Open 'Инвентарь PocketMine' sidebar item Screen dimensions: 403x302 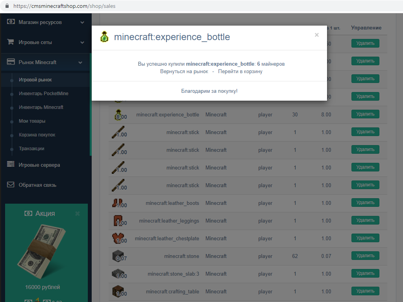(43, 94)
